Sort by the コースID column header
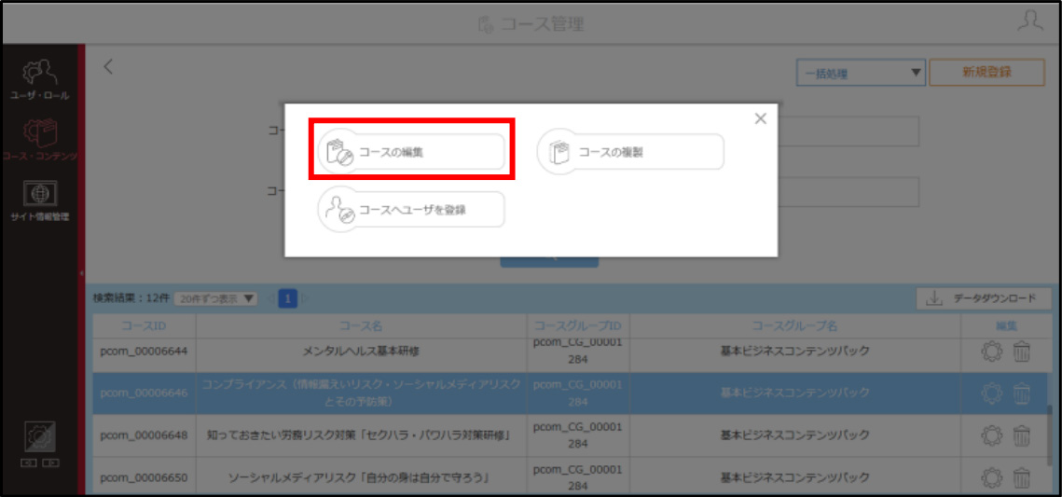This screenshot has width=1062, height=497. [145, 326]
